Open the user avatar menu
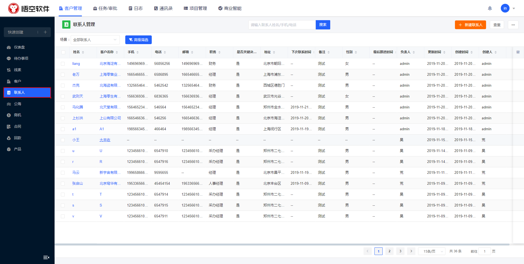The image size is (524, 264). [x=505, y=8]
